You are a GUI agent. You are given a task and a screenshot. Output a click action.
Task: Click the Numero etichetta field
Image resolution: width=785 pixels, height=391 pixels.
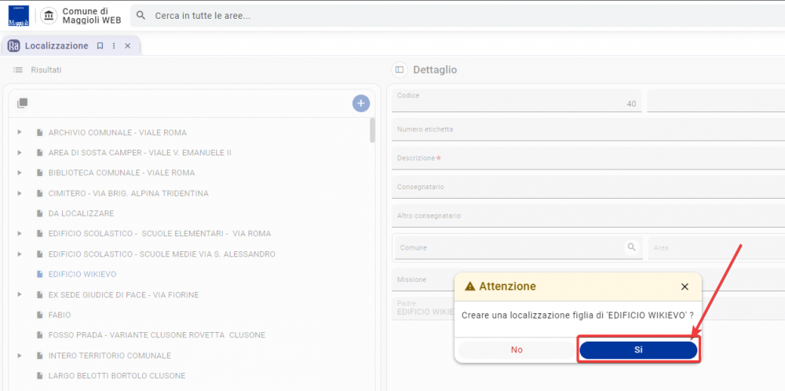pos(588,130)
